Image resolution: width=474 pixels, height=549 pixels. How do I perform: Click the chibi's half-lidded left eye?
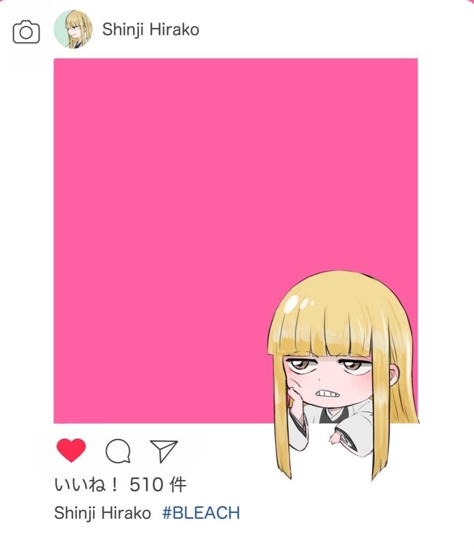pos(300,365)
